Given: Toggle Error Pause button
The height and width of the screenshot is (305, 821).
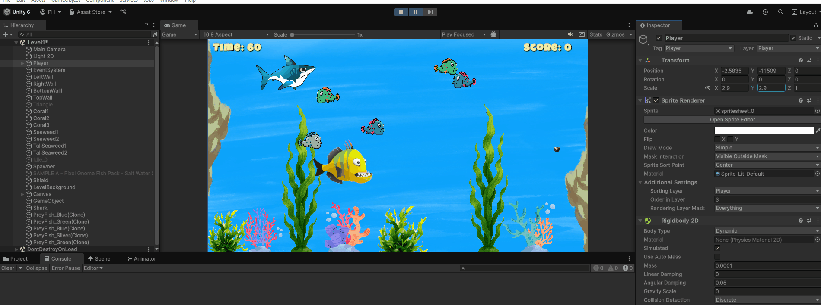Looking at the screenshot, I should 66,268.
